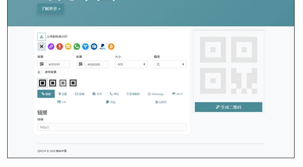Click the #000000 foreground color field
The width and height of the screenshot is (303, 167).
pos(97,65)
